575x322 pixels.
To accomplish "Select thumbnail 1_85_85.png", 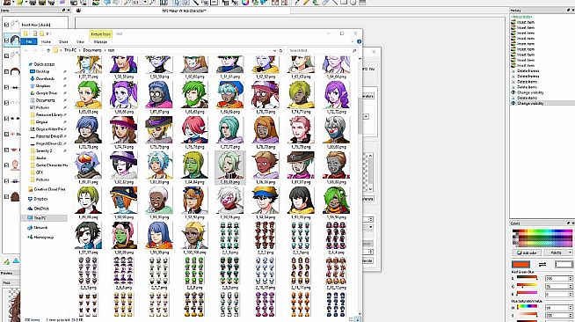I will point(229,167).
